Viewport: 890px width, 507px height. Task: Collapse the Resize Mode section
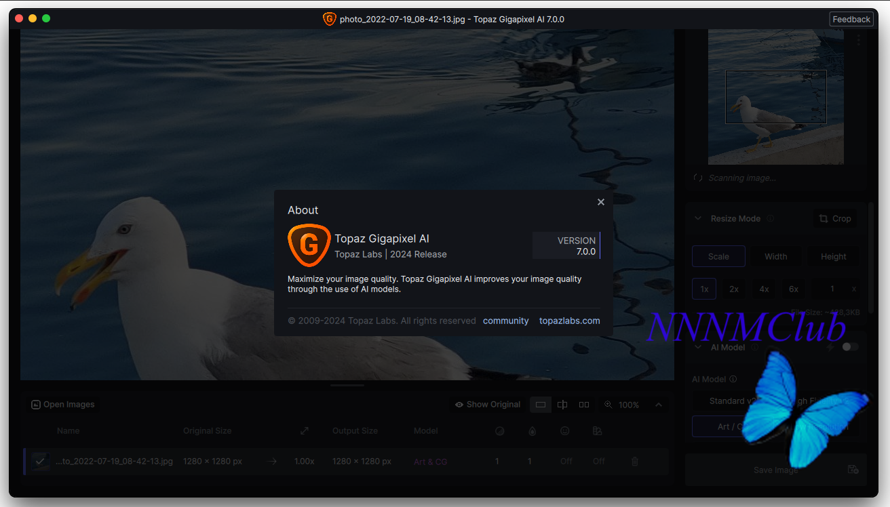pos(698,219)
